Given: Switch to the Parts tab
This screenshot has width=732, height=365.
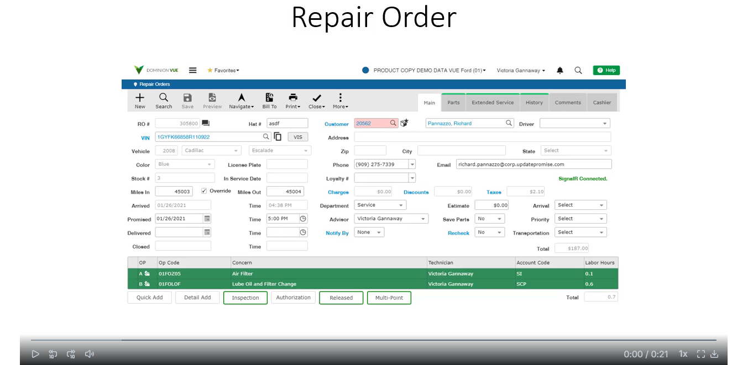Looking at the screenshot, I should click(453, 102).
